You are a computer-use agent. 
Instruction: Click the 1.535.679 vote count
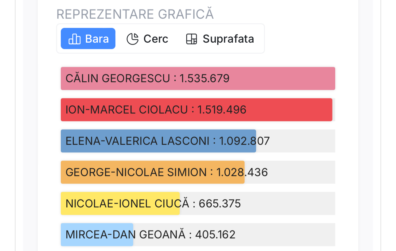[x=205, y=79]
